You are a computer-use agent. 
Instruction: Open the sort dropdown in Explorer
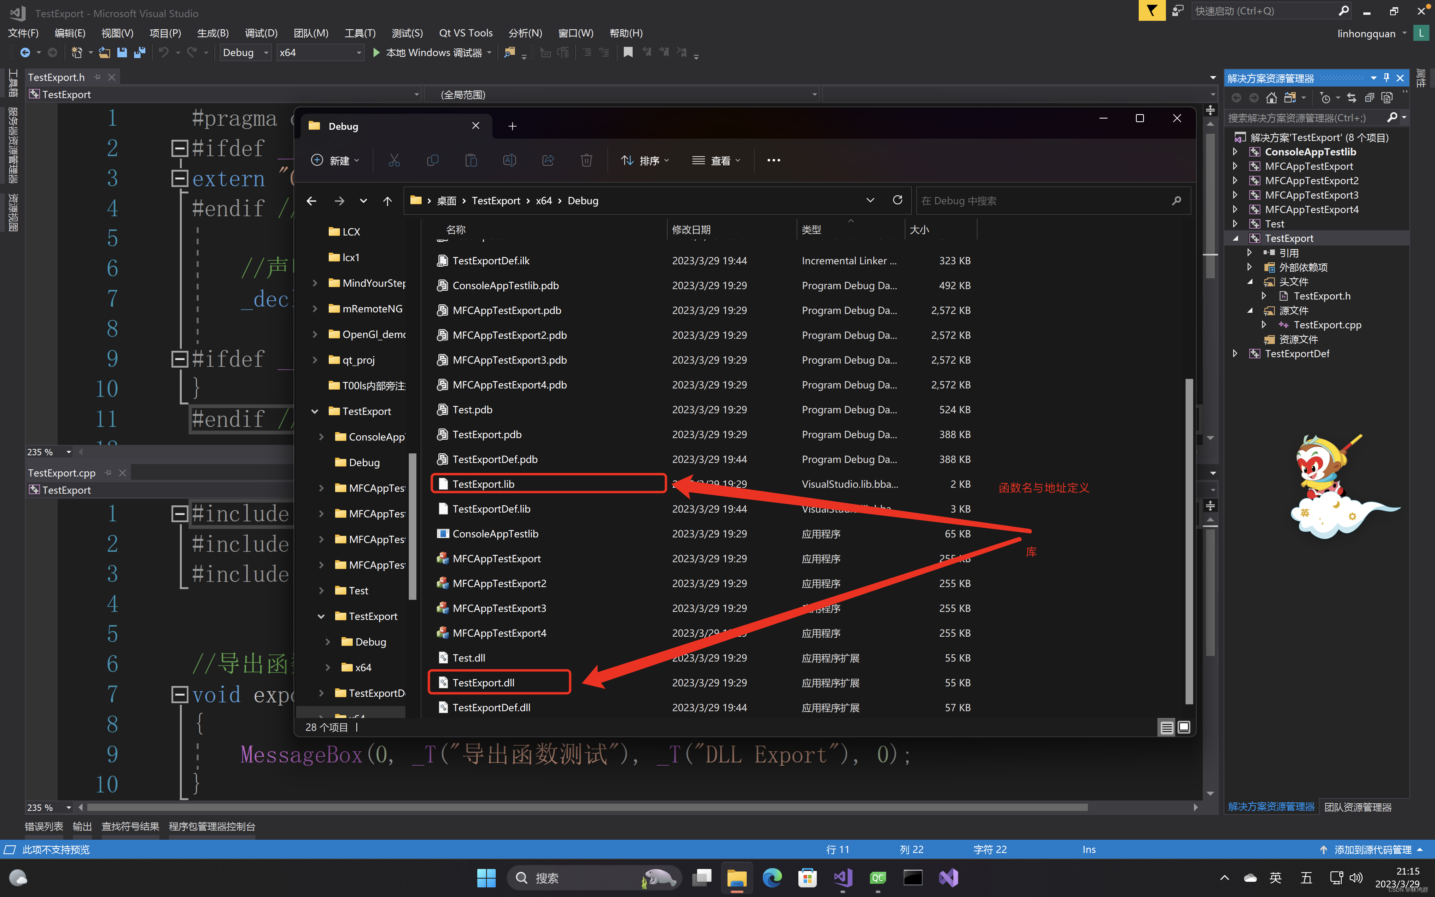click(x=645, y=160)
